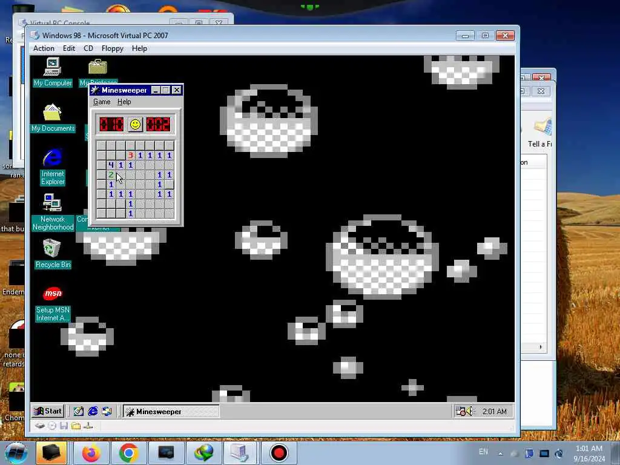Open Internet Download Manager from the host taskbar
Screen dimensions: 620x465
pos(203,453)
